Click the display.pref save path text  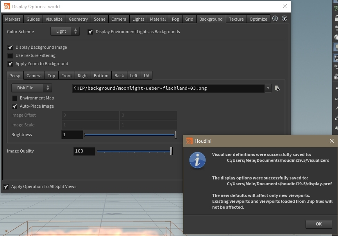point(279,184)
